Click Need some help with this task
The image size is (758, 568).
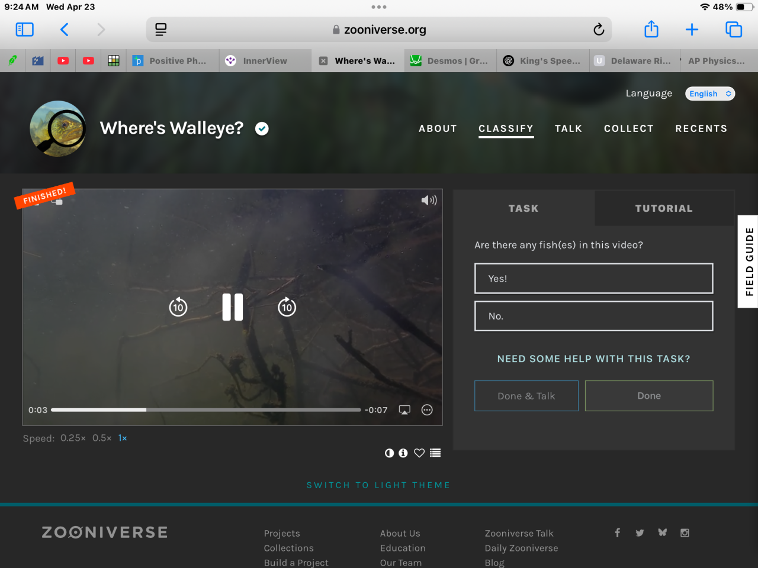[594, 359]
